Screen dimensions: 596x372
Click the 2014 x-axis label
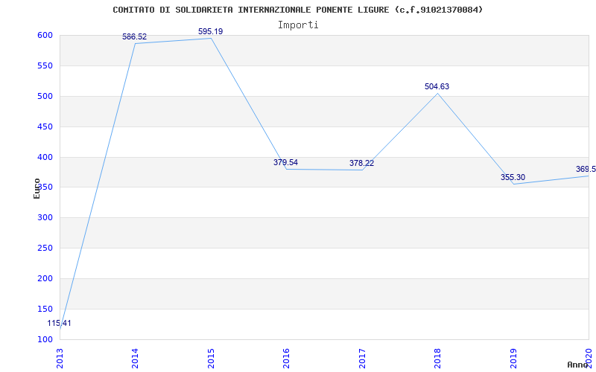click(x=135, y=359)
